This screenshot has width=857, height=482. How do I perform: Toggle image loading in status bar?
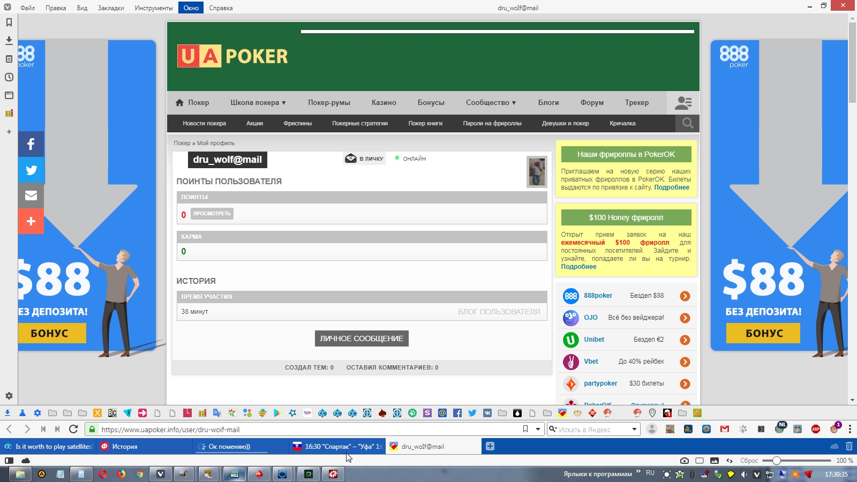point(715,461)
